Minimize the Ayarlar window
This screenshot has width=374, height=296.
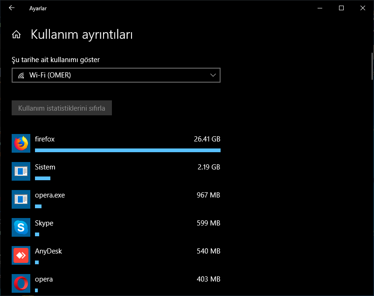pos(320,8)
